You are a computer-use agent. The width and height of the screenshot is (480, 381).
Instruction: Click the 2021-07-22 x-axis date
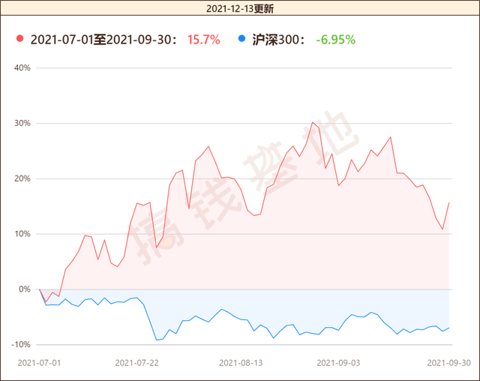136,363
